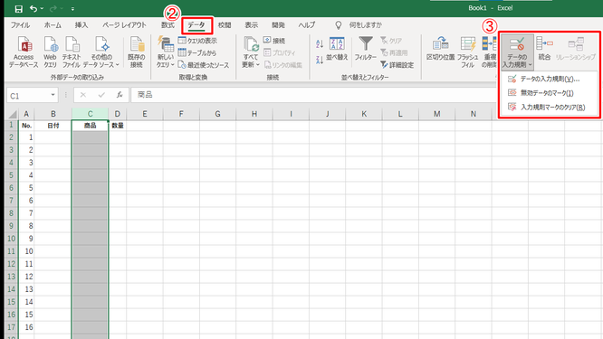The image size is (603, 339).
Task: Click cell A1 containing No.
Action: (26, 126)
